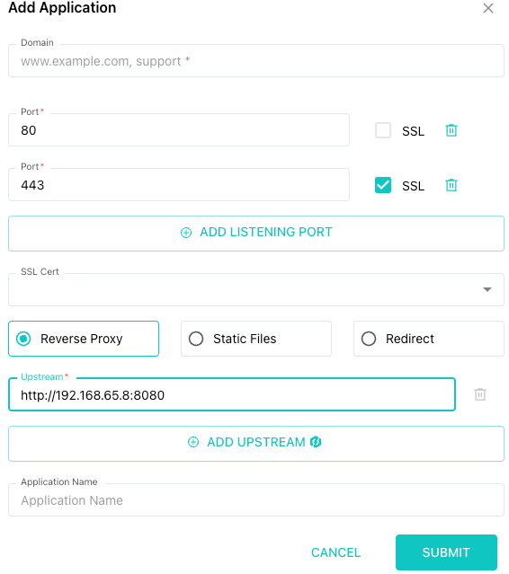Image resolution: width=509 pixels, height=574 pixels.
Task: Delete the port 80 row via trash icon
Action: 451,130
